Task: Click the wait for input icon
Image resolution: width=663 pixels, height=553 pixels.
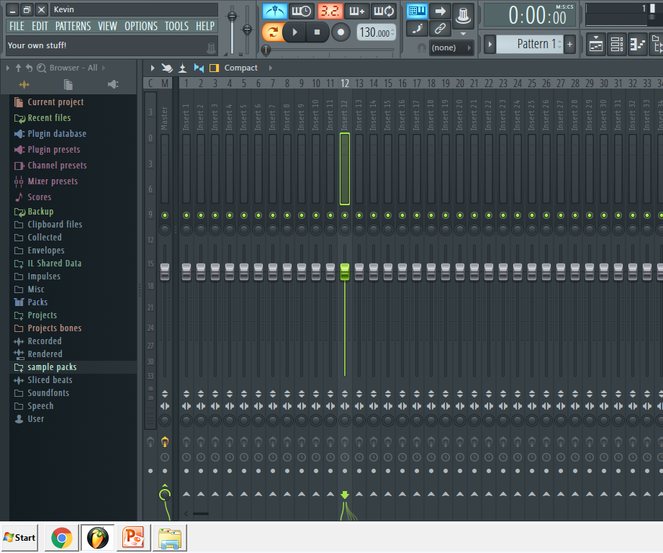Action: pyautogui.click(x=300, y=10)
